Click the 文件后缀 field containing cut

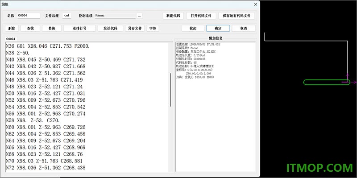click(x=66, y=16)
